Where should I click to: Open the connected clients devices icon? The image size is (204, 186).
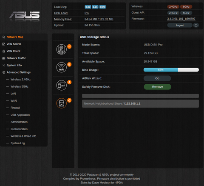coord(62,85)
